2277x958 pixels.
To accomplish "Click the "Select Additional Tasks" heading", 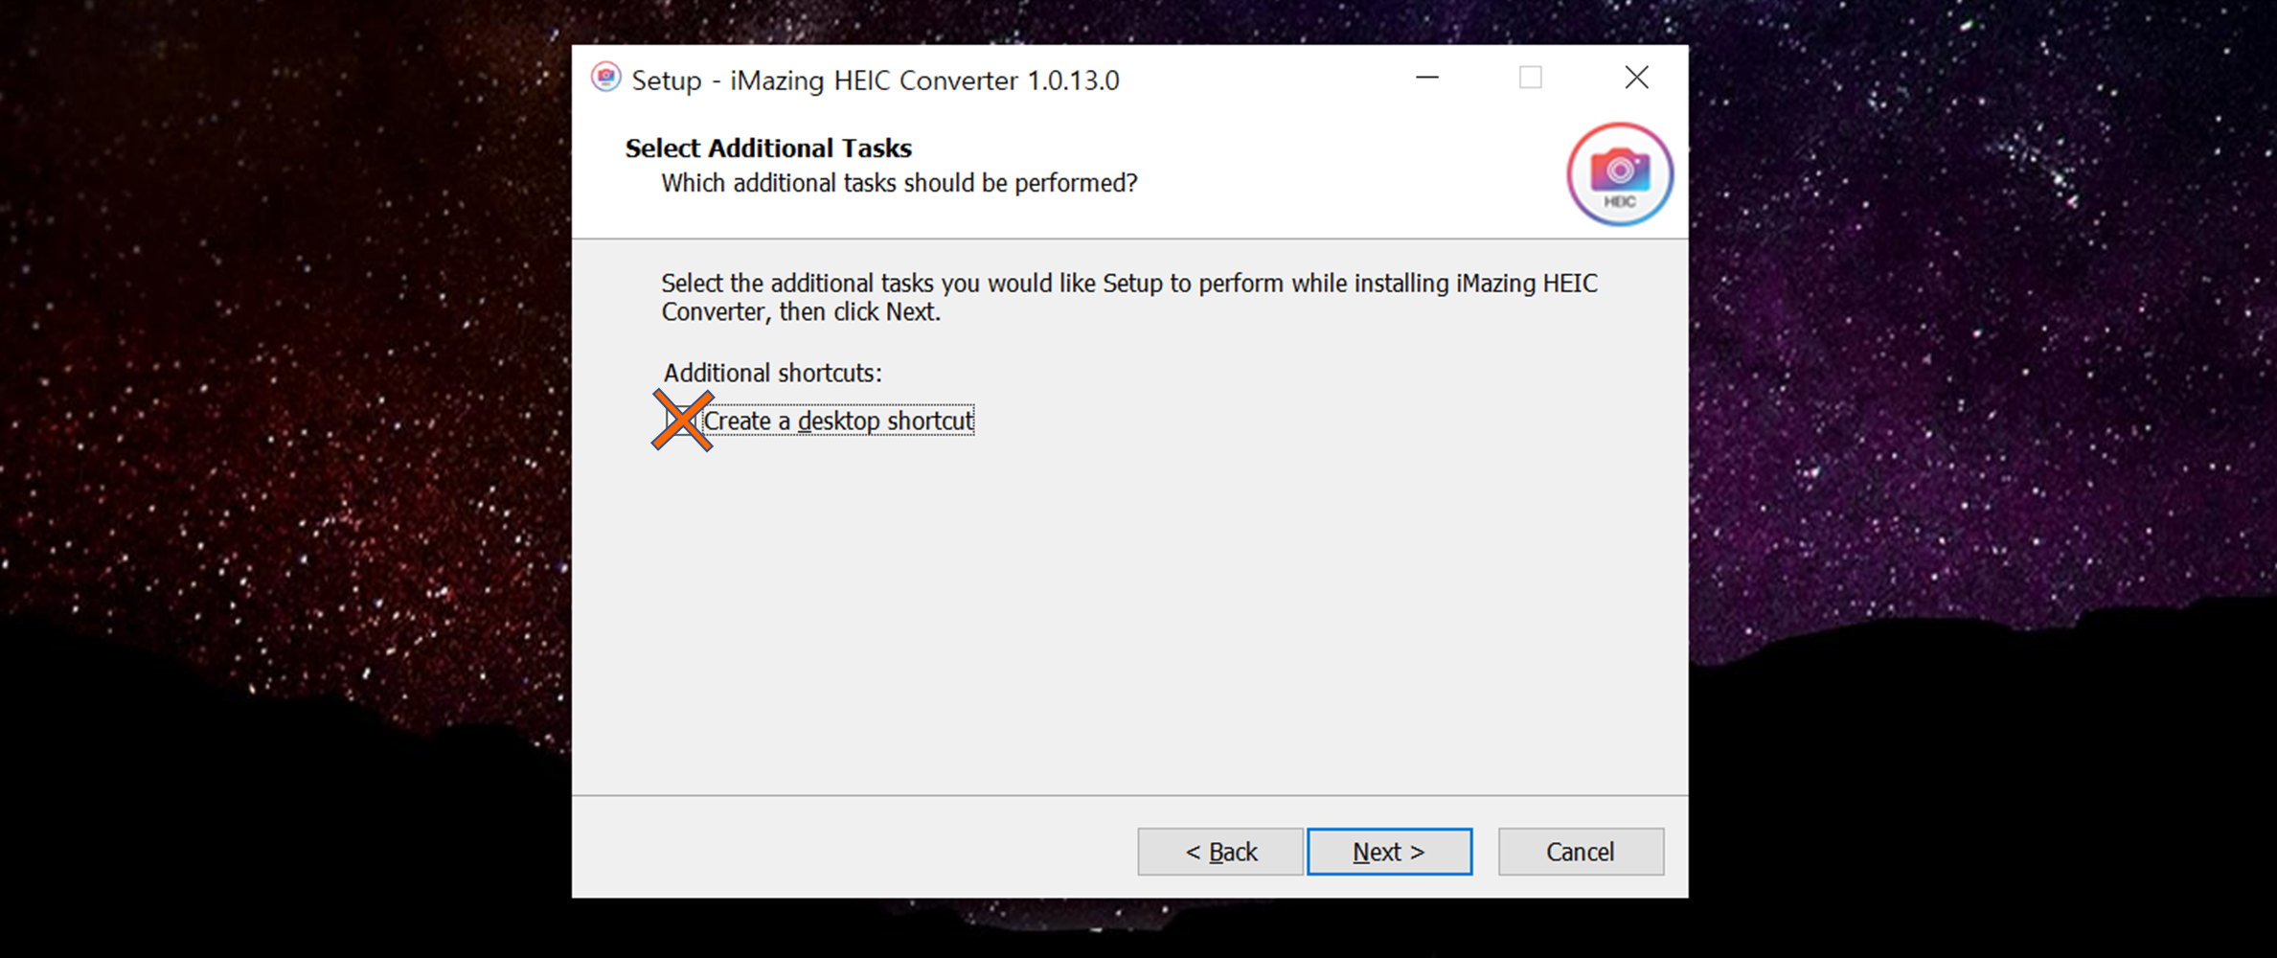I will click(768, 148).
